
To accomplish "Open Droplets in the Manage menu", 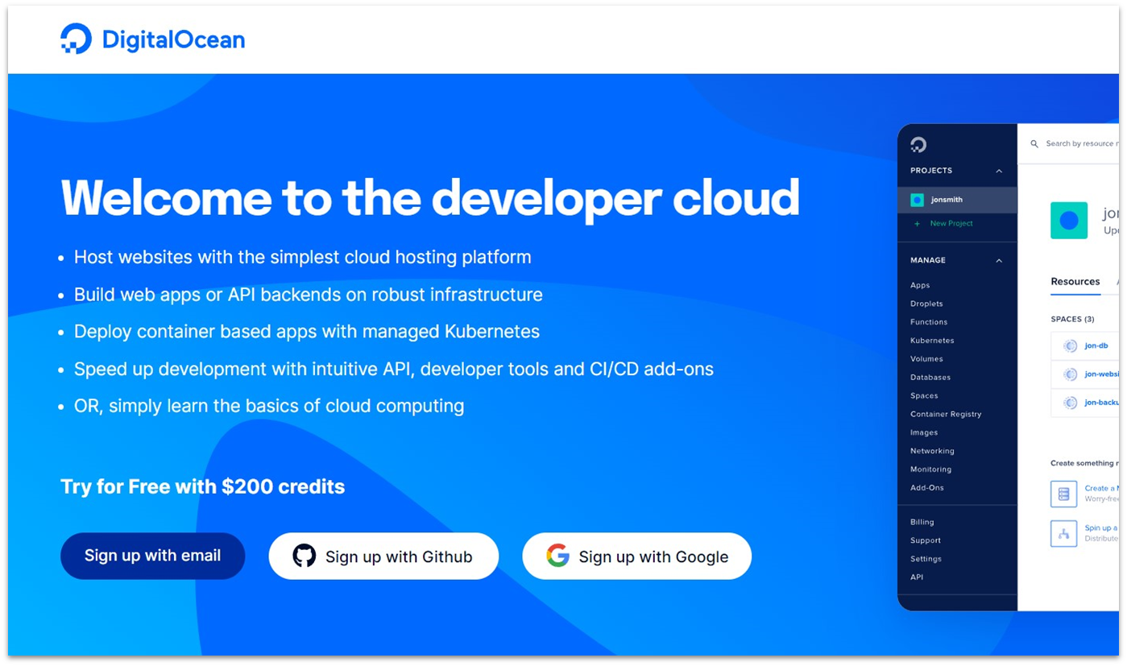I will [x=926, y=304].
